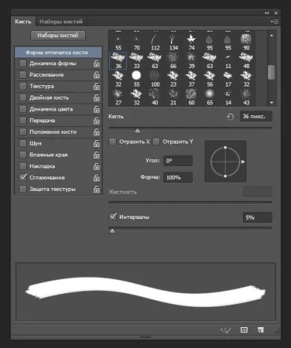This screenshot has height=348, width=291.
Task: Toggle lock icon for Шум
Action: click(x=97, y=143)
